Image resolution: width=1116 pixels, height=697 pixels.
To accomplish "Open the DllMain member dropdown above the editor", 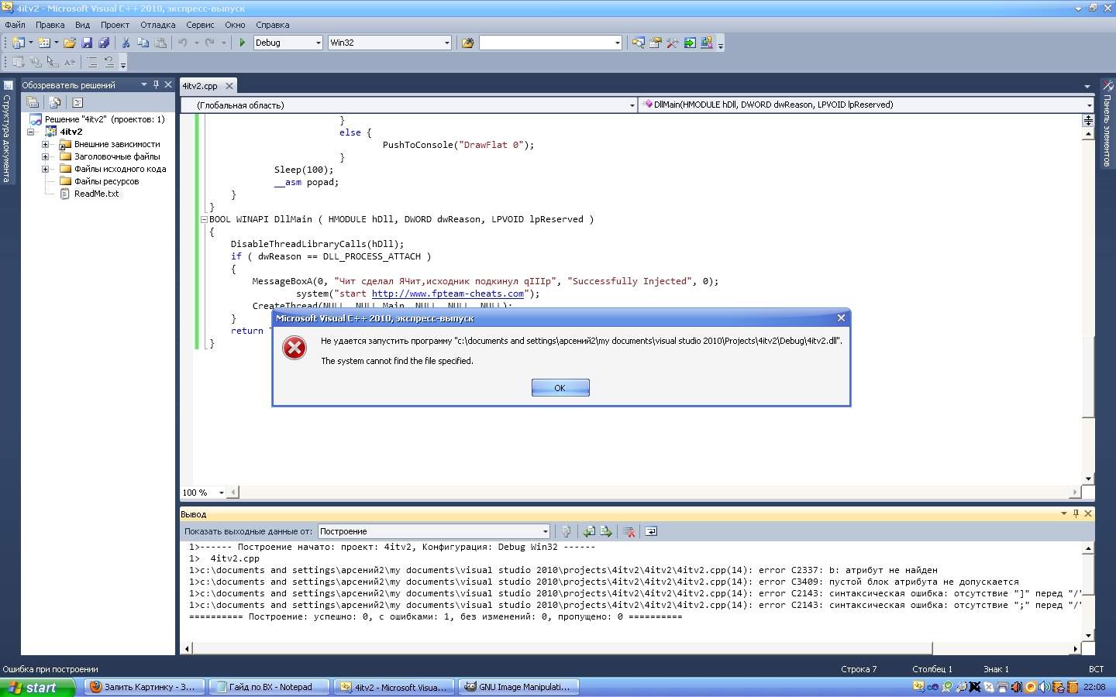I will pyautogui.click(x=1089, y=105).
